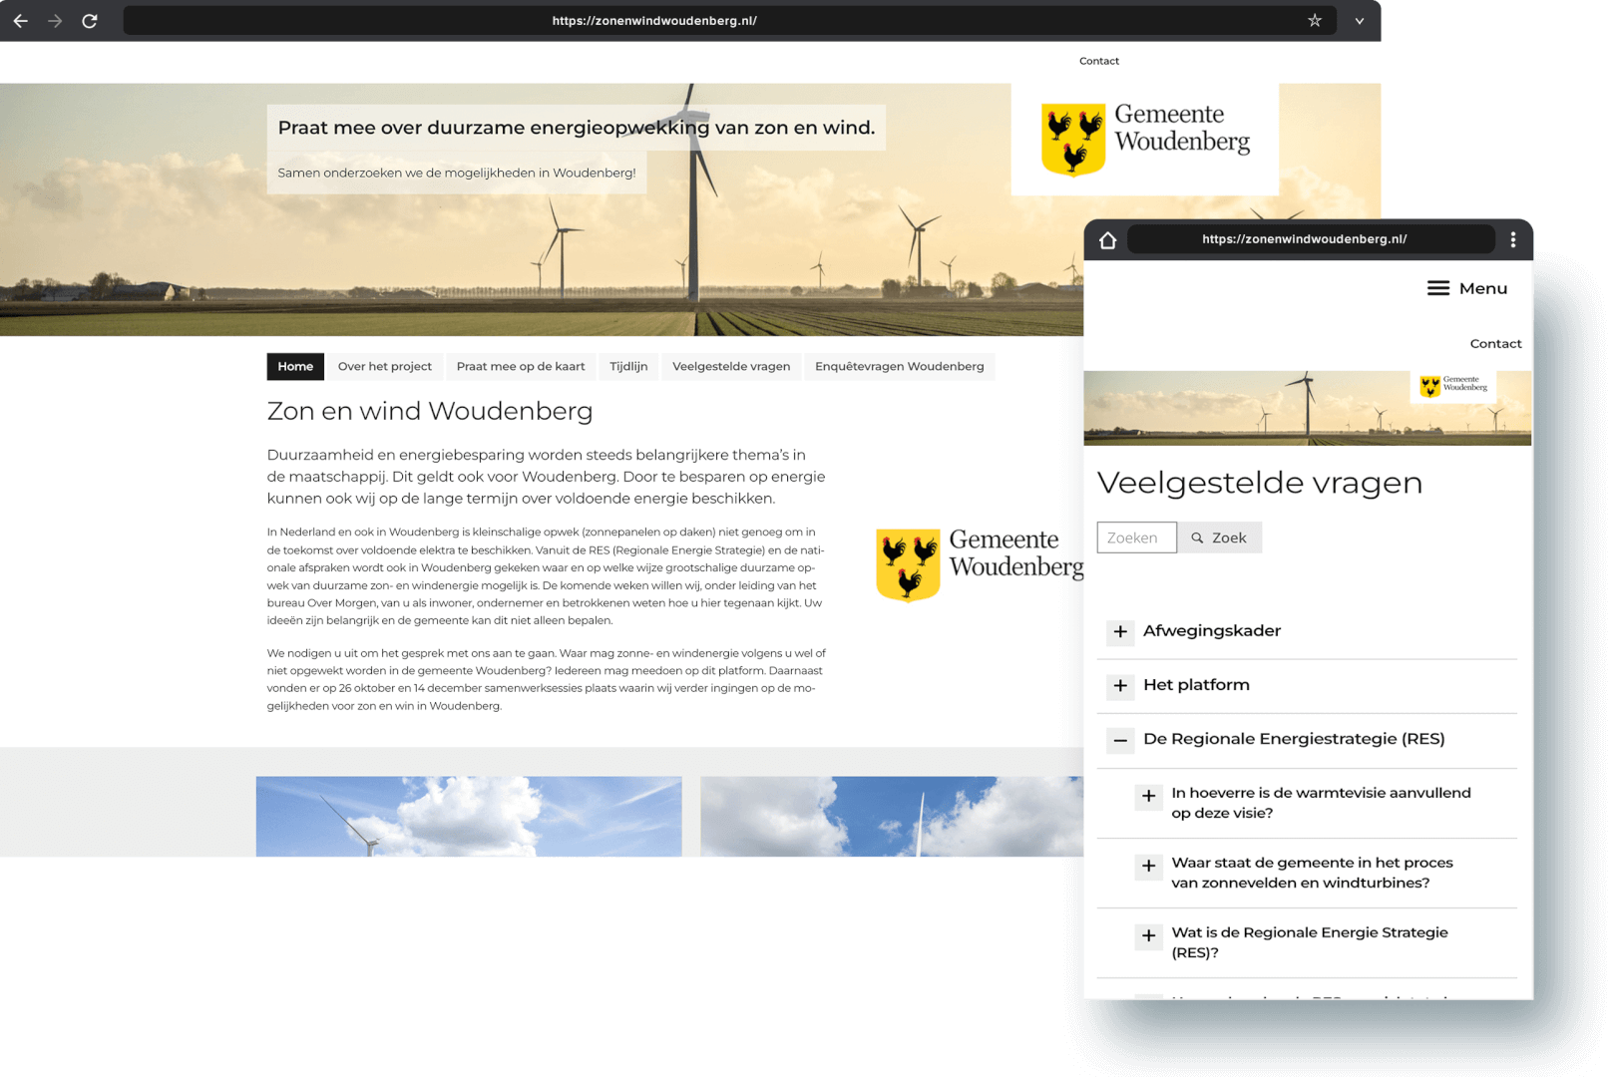This screenshot has height=1077, width=1616.
Task: Open the address bar chevron dropdown
Action: [x=1359, y=20]
